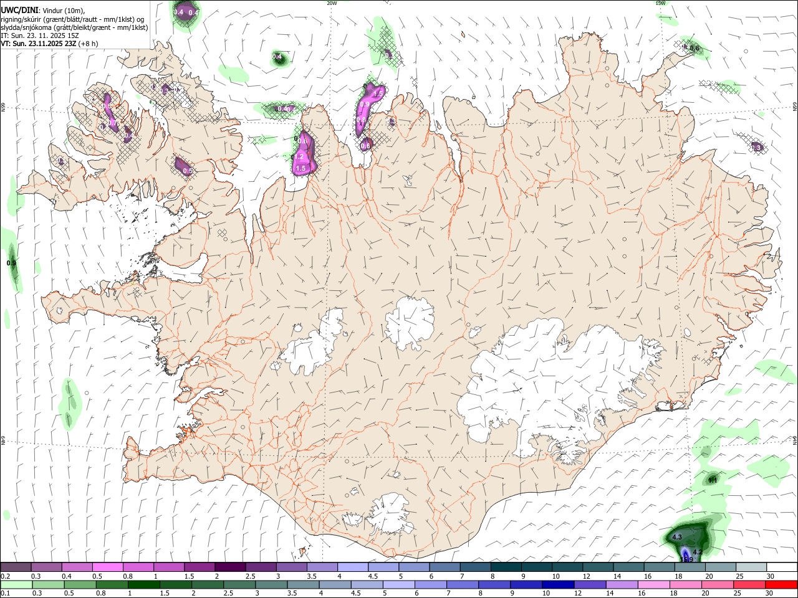Click the lower-scale swatch between 3.5 and 4

302,585
